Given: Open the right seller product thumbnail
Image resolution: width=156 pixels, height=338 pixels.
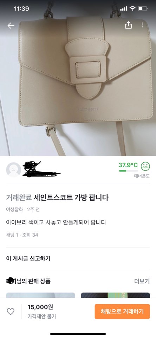Looking at the screenshot, I should pyautogui.click(x=115, y=295).
